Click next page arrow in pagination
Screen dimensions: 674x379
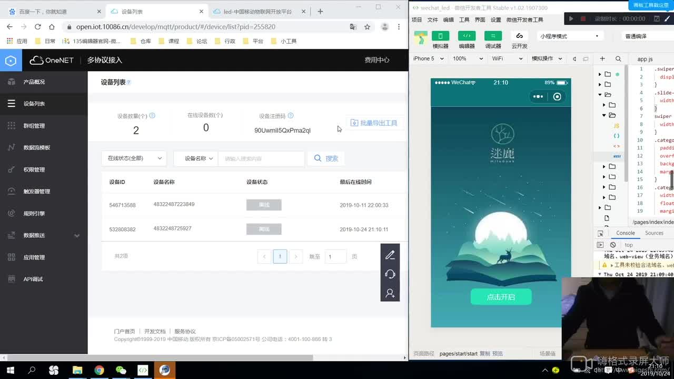296,257
